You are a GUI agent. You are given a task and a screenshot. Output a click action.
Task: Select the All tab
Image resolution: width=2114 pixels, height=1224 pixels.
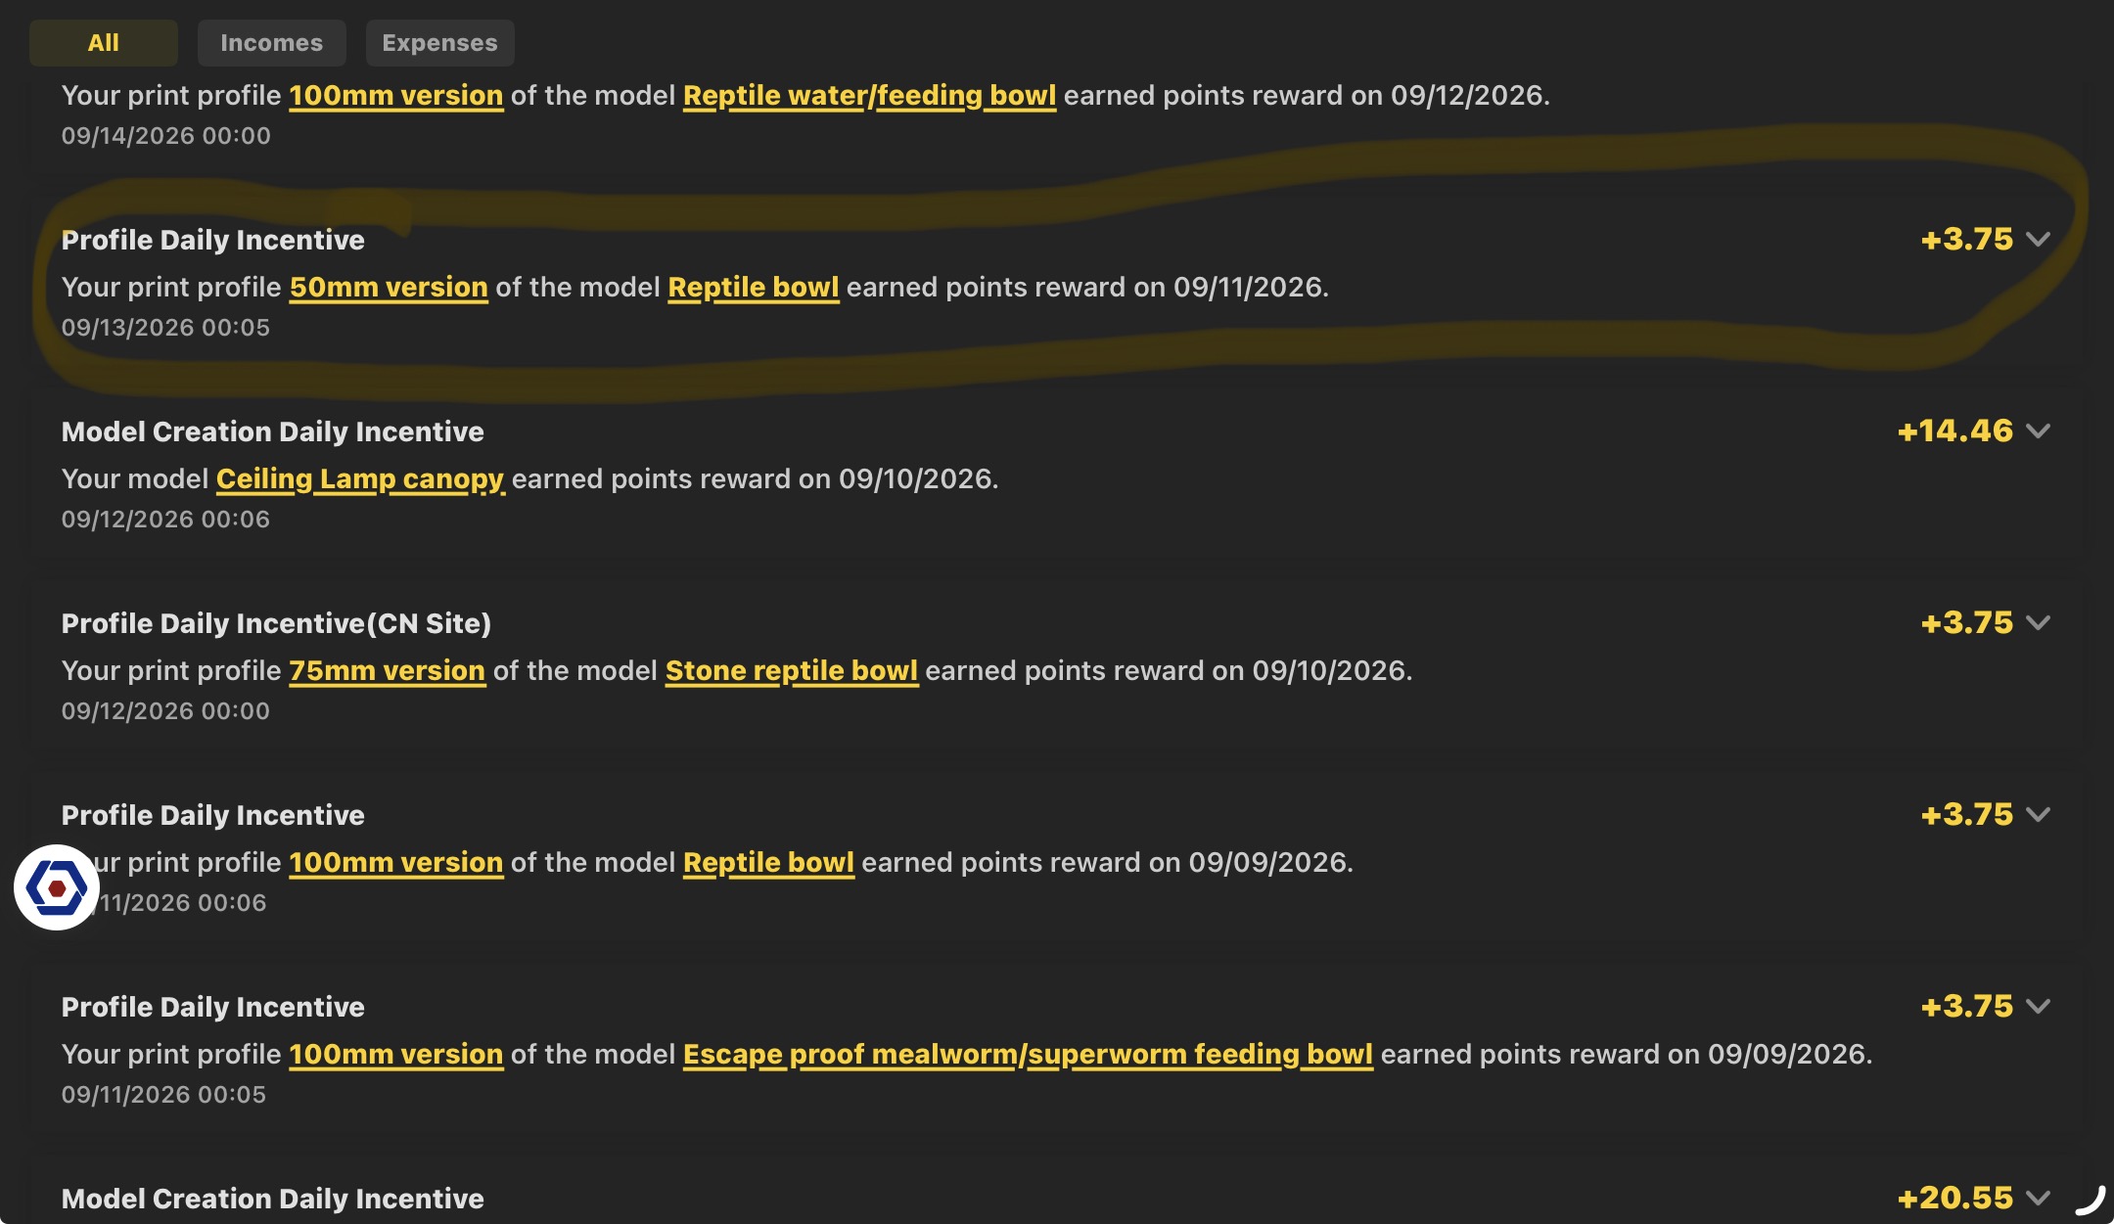click(x=104, y=43)
